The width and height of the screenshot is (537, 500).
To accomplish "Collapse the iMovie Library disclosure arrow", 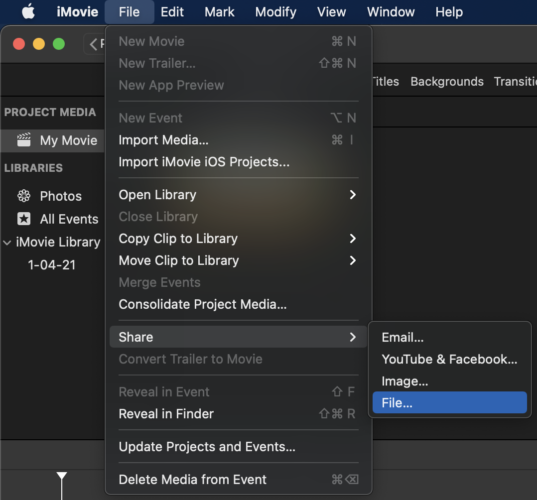I will pos(7,243).
